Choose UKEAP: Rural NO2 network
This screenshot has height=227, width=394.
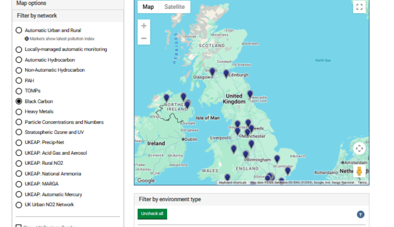click(19, 164)
